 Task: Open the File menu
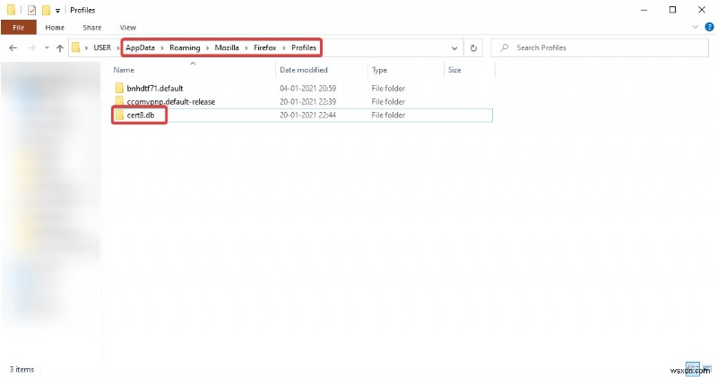tap(18, 28)
